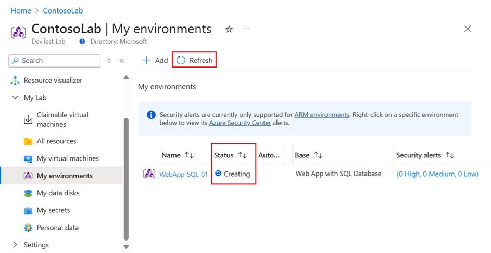Open Claimable virtual machines
The height and width of the screenshot is (253, 491).
coord(62,119)
